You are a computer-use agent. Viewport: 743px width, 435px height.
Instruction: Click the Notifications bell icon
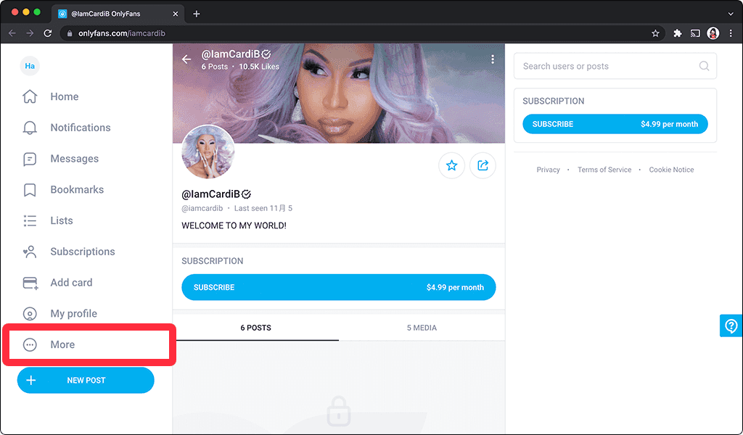[30, 128]
